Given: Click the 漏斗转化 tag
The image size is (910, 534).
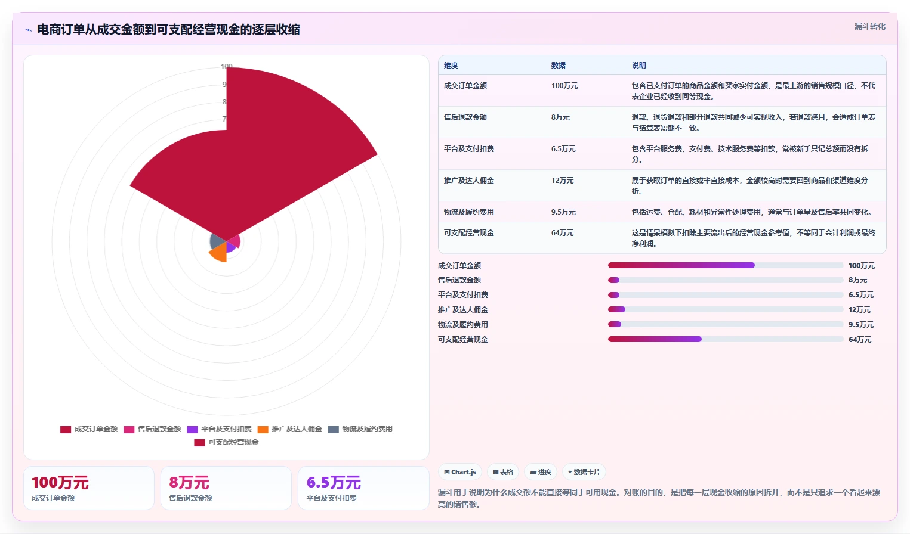Looking at the screenshot, I should click(869, 26).
